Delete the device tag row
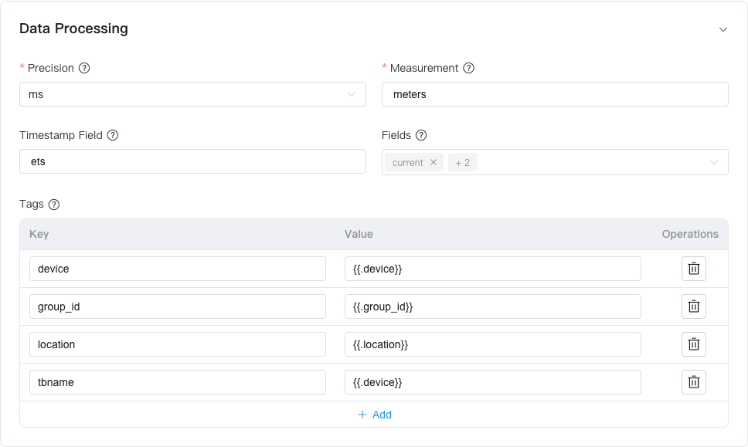Screen dimensions: 748x447 click(x=694, y=269)
